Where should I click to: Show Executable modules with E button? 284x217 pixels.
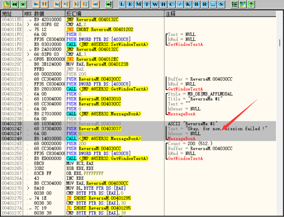130,4
